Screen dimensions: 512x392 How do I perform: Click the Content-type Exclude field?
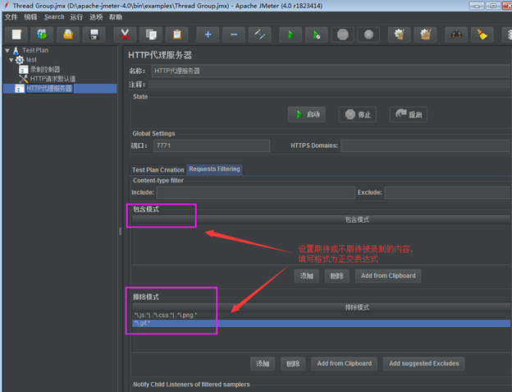pos(448,192)
